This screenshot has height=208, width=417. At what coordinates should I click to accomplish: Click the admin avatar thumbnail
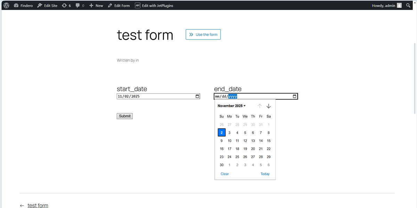point(400,6)
